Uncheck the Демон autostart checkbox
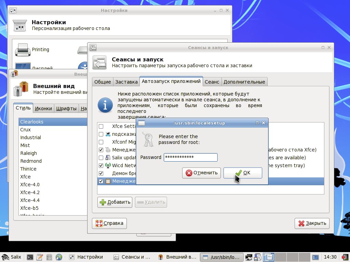 click(101, 173)
